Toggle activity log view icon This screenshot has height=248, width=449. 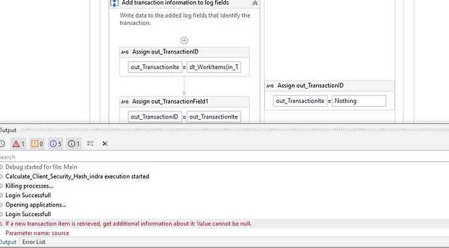90,143
